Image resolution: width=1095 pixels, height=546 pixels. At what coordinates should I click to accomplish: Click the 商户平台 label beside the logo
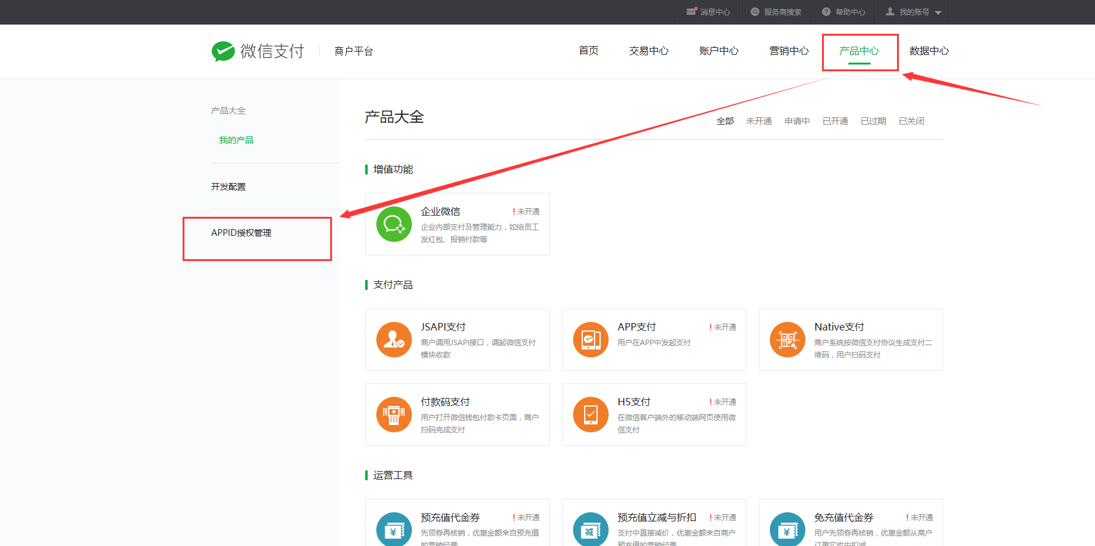click(354, 51)
